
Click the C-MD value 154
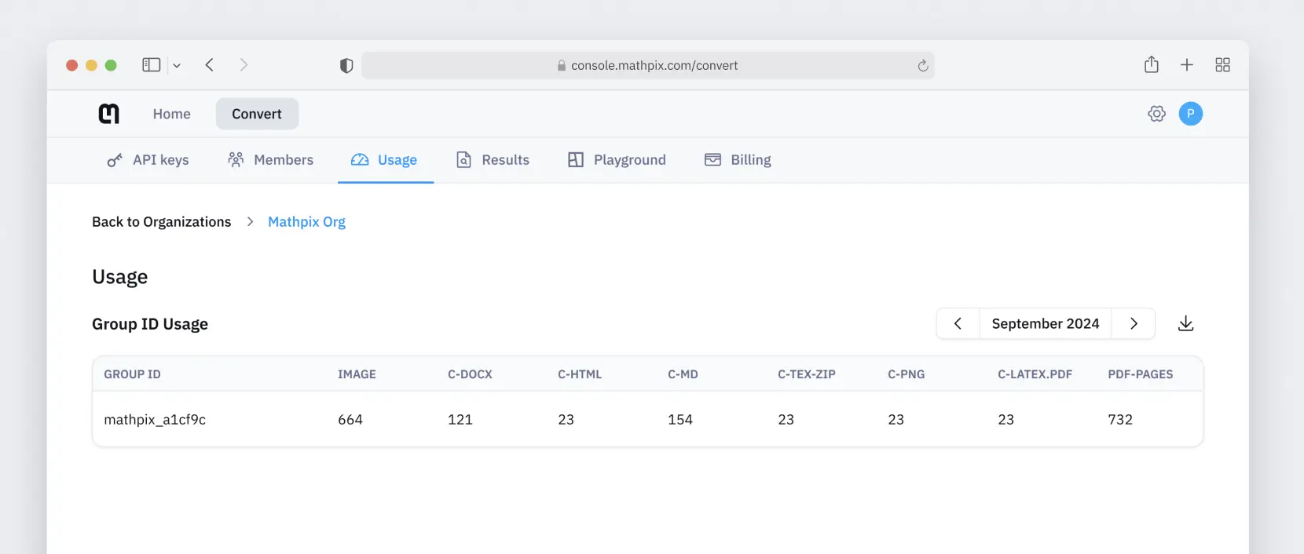click(680, 420)
